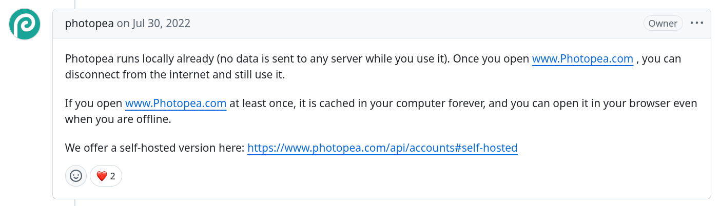This screenshot has height=206, width=720.
Task: Toggle the heart reaction with count 2
Action: 106,176
